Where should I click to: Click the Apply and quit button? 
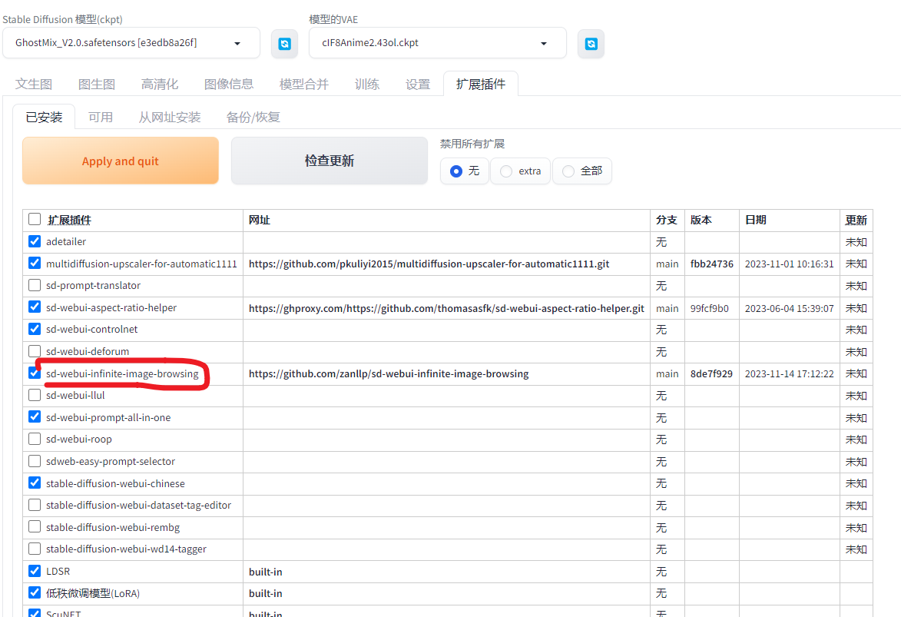pyautogui.click(x=120, y=161)
